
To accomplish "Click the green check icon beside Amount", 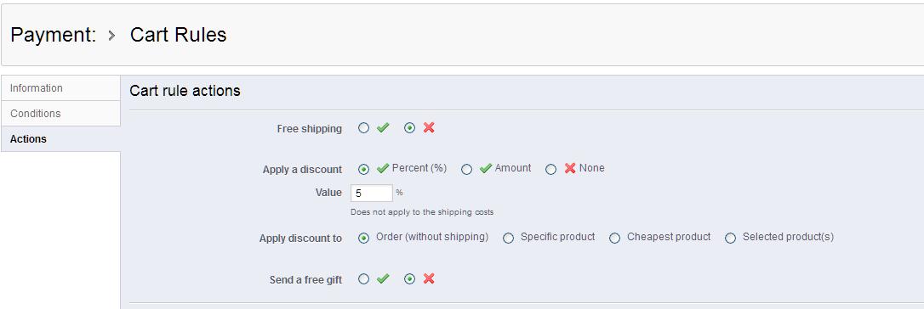I will 486,169.
